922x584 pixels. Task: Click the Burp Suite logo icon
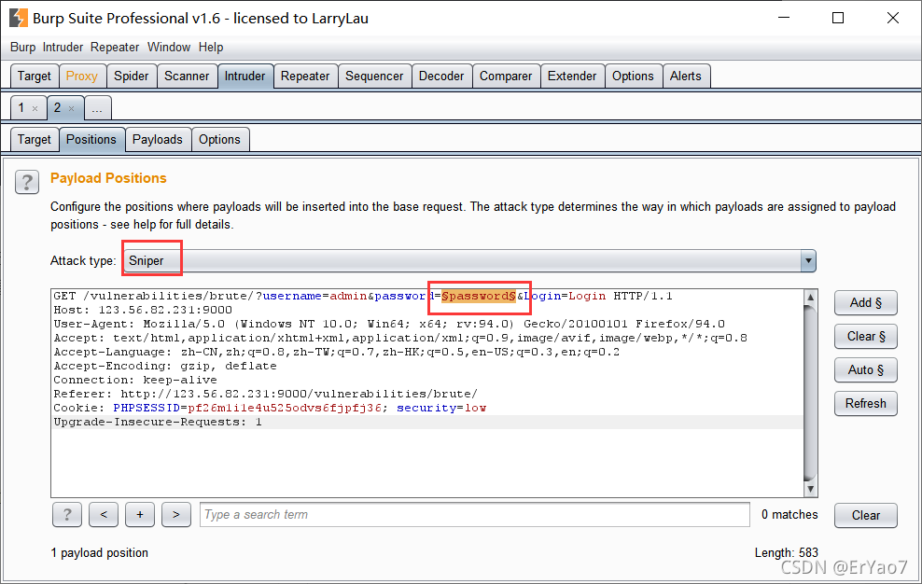(19, 19)
